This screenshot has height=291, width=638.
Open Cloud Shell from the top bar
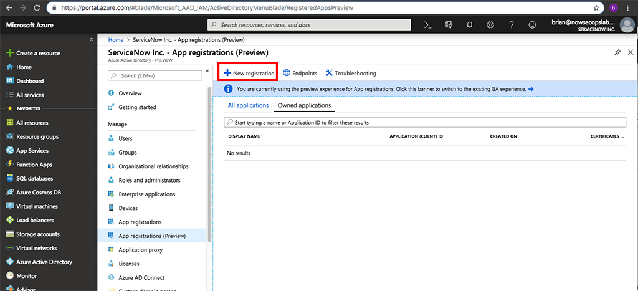point(427,25)
